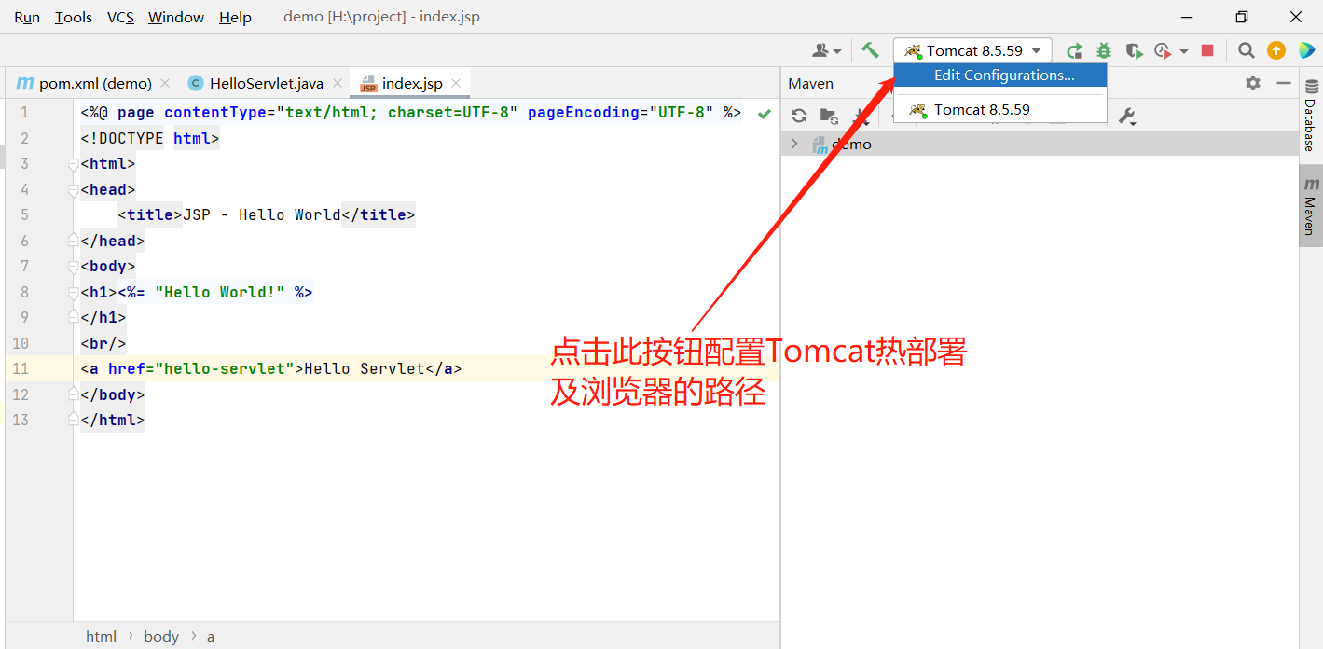Viewport: 1323px width, 649px height.
Task: Close the index.jsp tab
Action: pos(456,83)
